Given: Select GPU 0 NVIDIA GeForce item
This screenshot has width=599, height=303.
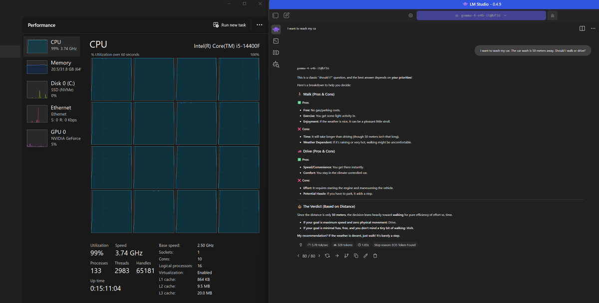Looking at the screenshot, I should pos(52,138).
